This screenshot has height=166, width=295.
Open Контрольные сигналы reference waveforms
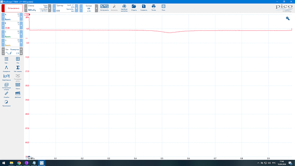6,86
